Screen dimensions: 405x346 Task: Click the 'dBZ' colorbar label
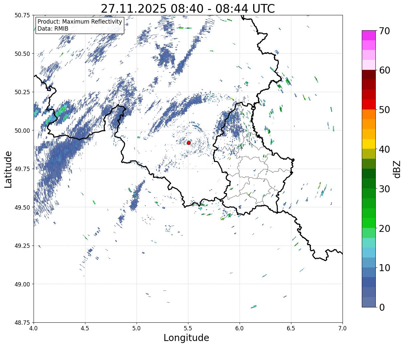[397, 169]
